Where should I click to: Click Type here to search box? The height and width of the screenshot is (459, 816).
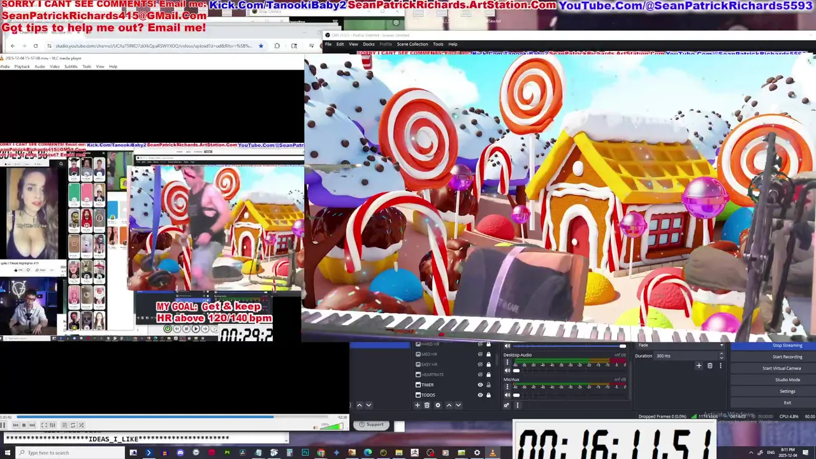[70, 453]
